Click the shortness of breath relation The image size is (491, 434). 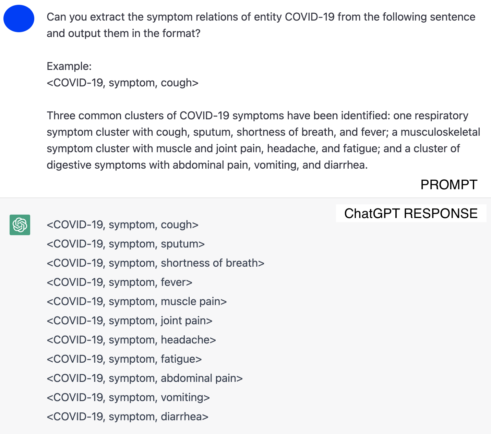point(155,263)
